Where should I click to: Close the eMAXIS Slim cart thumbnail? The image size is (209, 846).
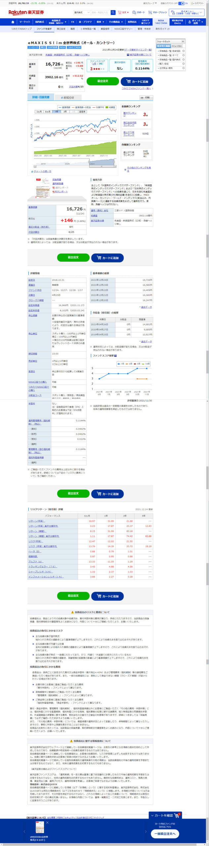click(47, 823)
